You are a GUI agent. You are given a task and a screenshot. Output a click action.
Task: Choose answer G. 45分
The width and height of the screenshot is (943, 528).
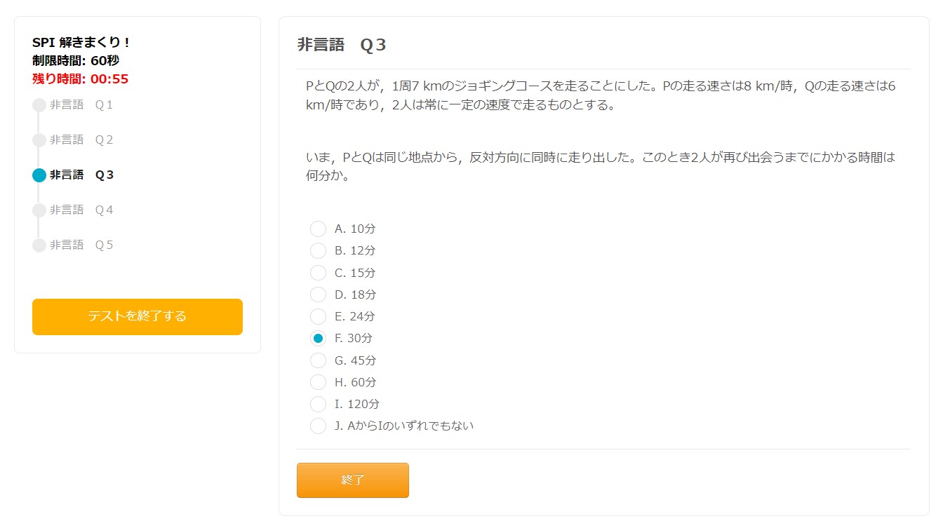point(318,360)
